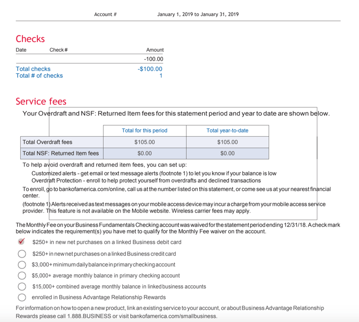Image resolution: width=359 pixels, height=322 pixels.
Task: Click the $250+ linked Business debit card text
Action: point(107,242)
